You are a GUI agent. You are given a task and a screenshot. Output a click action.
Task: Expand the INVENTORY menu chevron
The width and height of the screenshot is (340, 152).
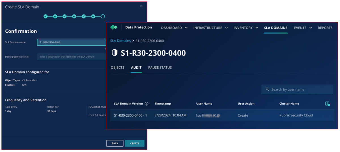click(x=257, y=28)
